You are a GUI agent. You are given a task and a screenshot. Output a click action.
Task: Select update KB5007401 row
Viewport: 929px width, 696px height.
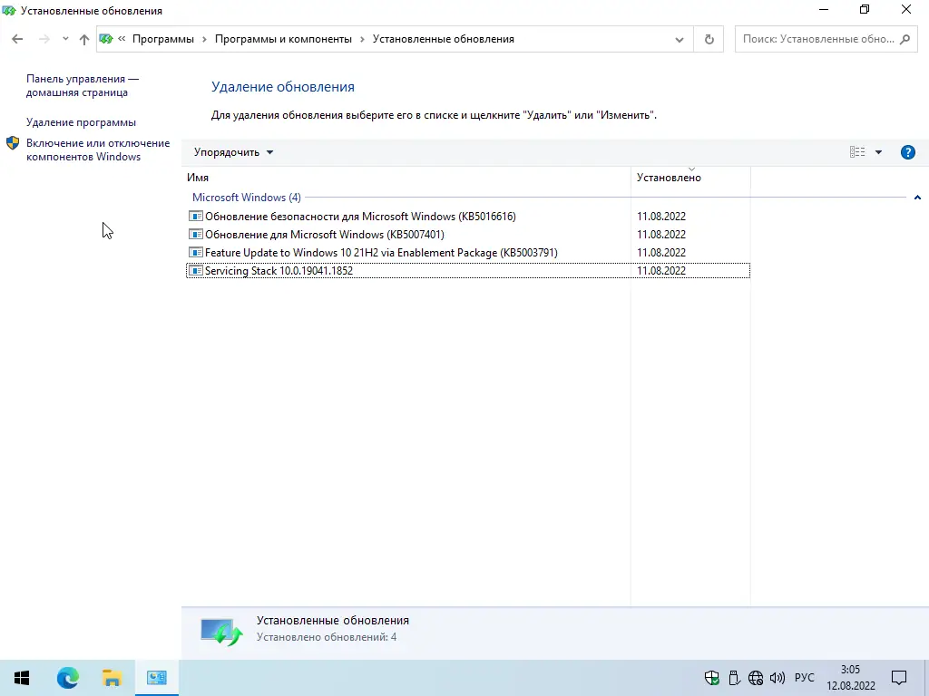tap(468, 235)
